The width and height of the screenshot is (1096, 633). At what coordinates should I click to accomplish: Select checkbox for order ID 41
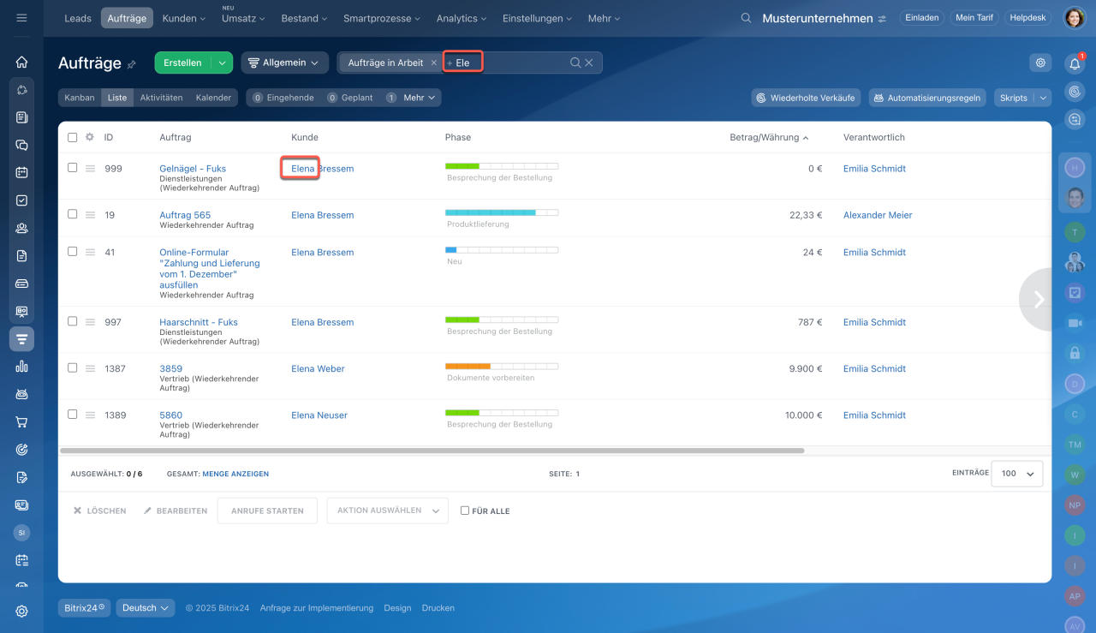click(73, 252)
